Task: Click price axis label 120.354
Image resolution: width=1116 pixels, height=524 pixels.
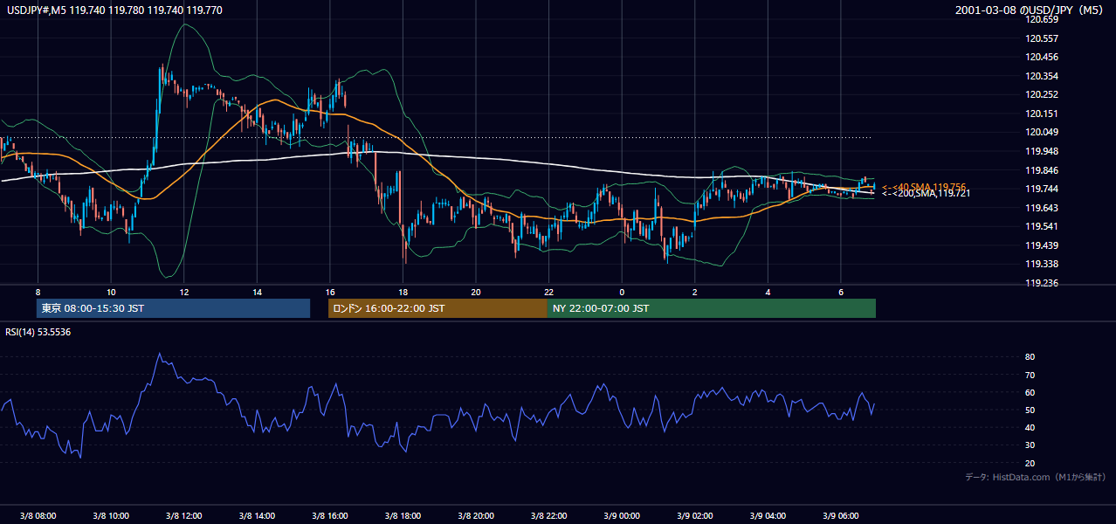Action: click(1043, 76)
